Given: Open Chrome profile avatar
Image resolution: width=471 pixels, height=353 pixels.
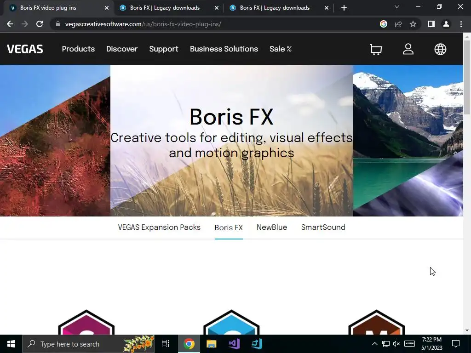Looking at the screenshot, I should point(446,24).
